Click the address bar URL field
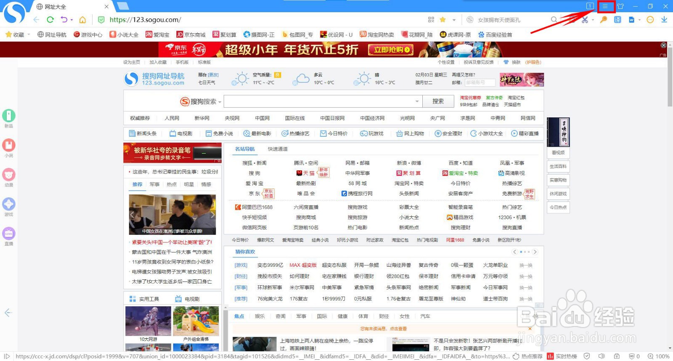 (x=265, y=20)
